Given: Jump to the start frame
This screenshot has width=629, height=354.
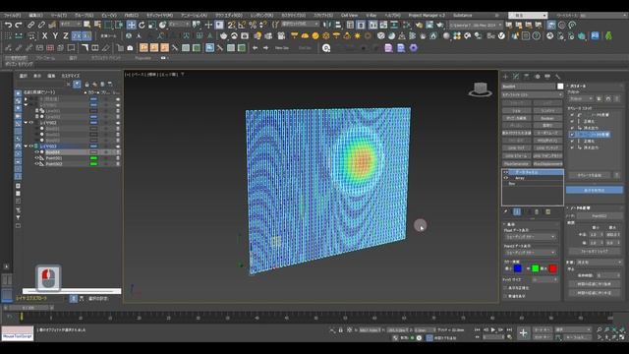Looking at the screenshot, I should (477, 330).
